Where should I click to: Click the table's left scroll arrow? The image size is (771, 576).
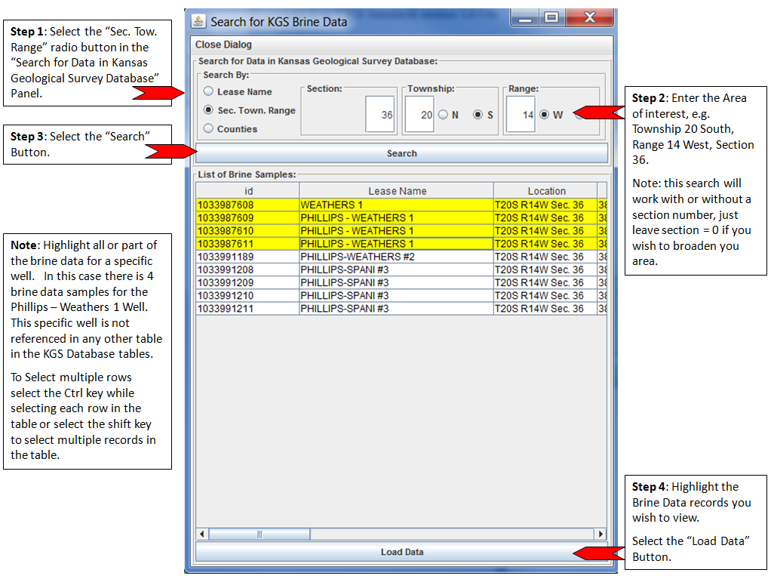tap(202, 534)
